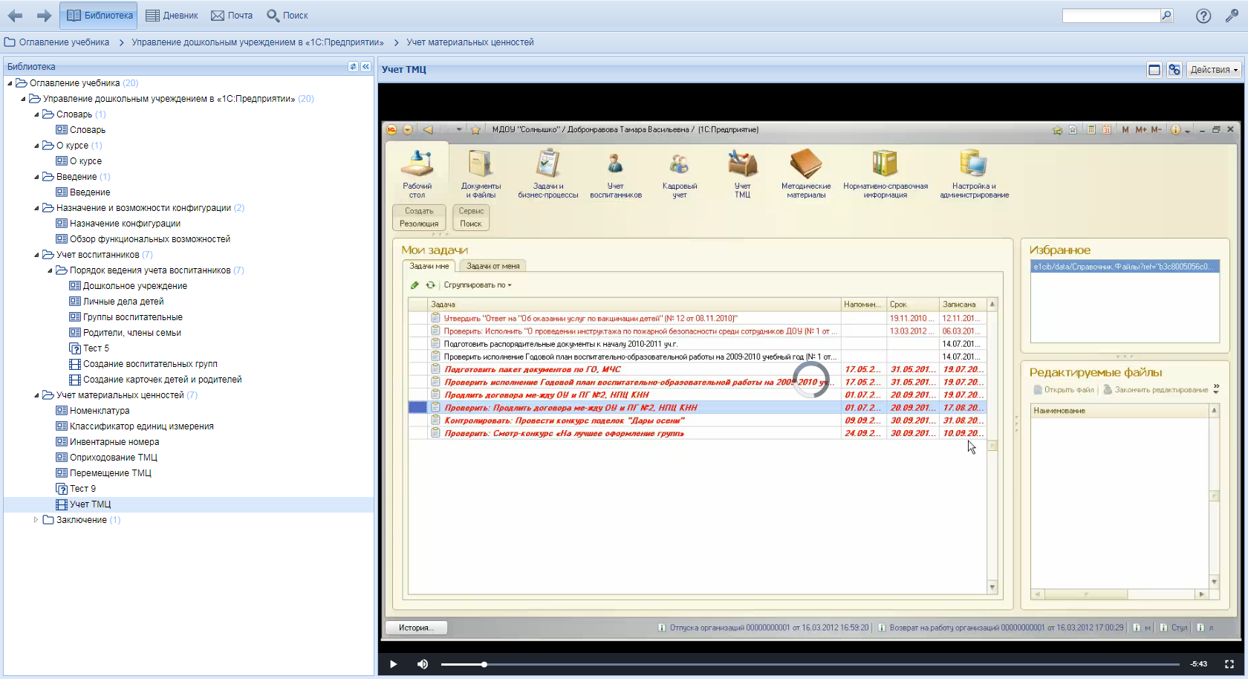1248x679 pixels.
Task: Mute the video sound
Action: 423,664
